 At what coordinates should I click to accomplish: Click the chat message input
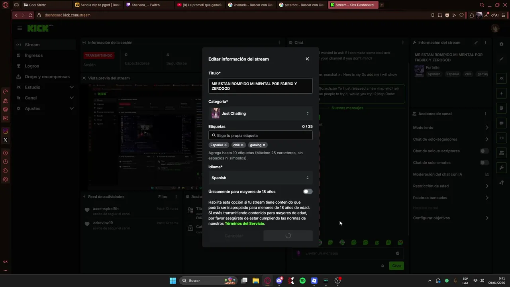point(348,253)
